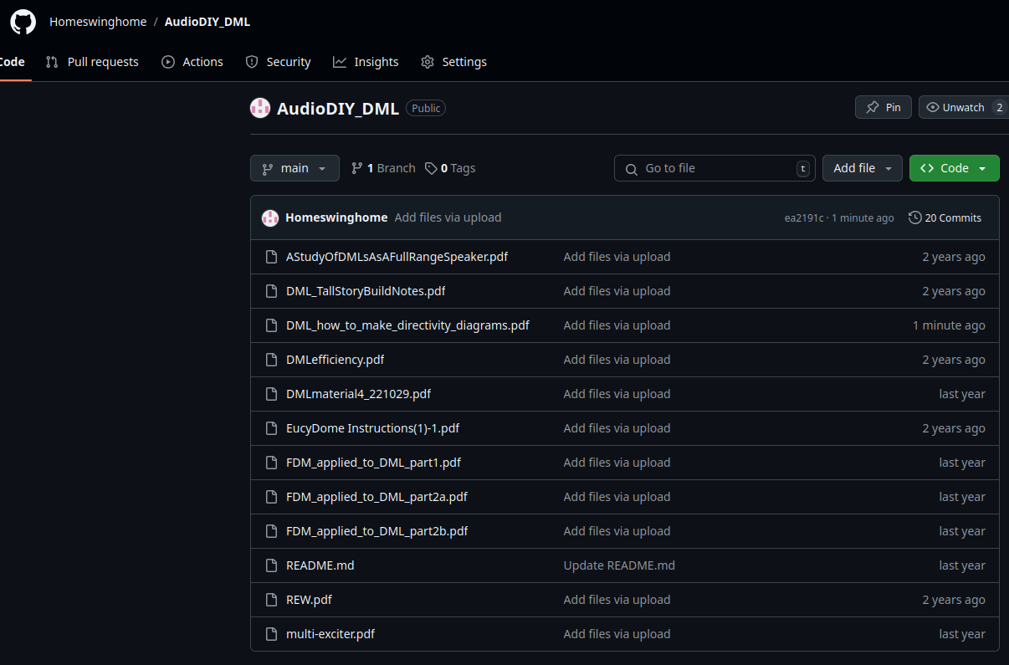Viewport: 1009px width, 665px height.
Task: Click commit message in multi-exciter.pdf row
Action: [x=617, y=634]
